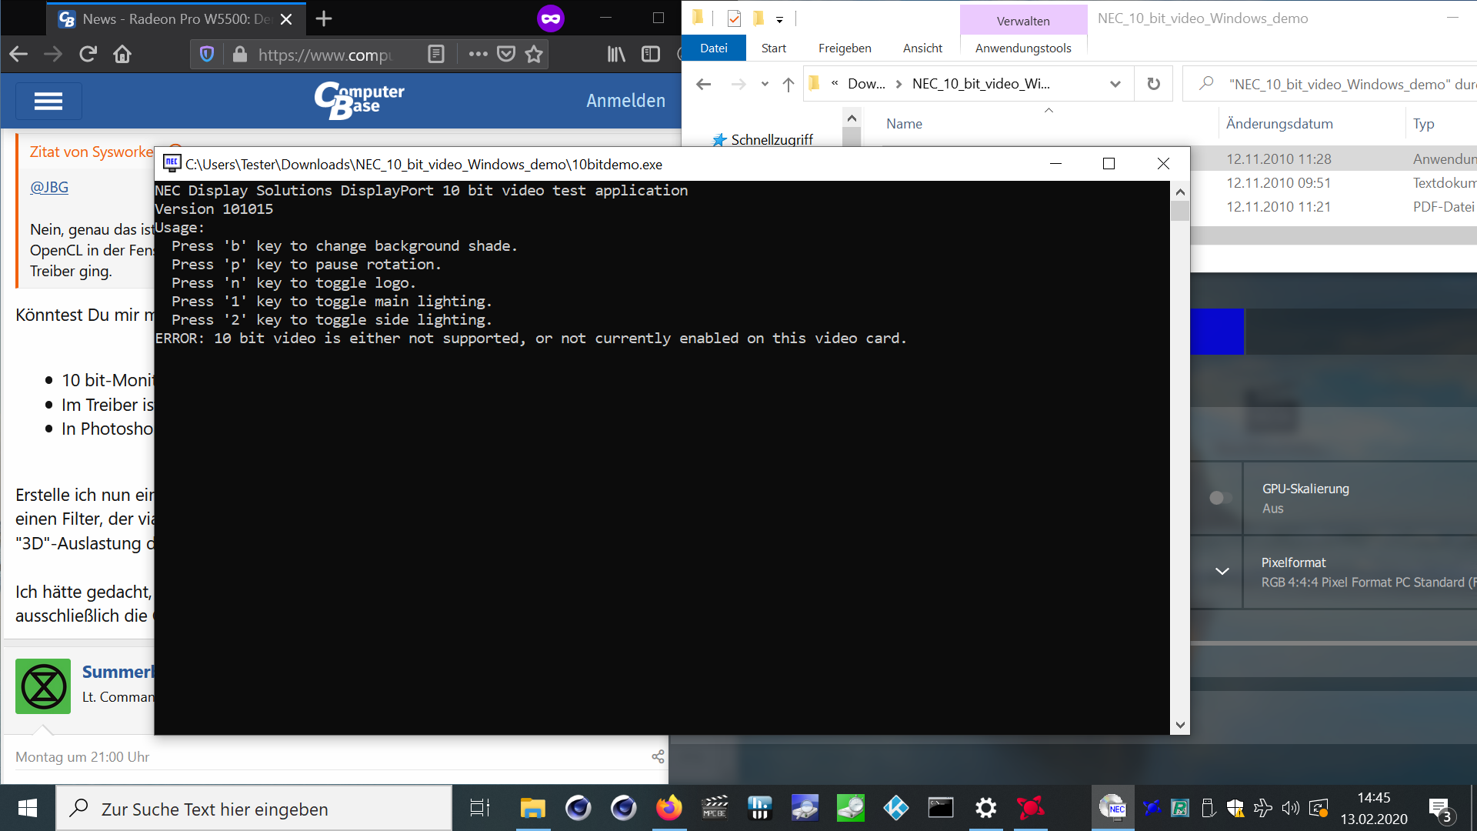Screen dimensions: 1477x831
Task: Open the Zitat von Sysworker quote link
Action: 92,152
